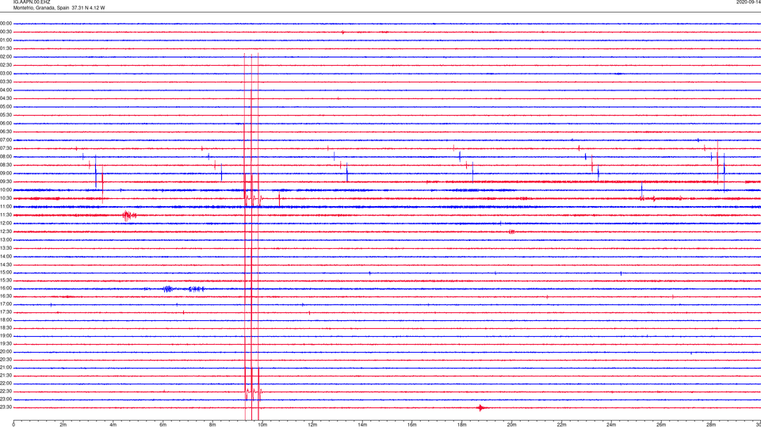Click the 28m mark on the time axis
The height and width of the screenshot is (428, 761).
pyautogui.click(x=711, y=425)
